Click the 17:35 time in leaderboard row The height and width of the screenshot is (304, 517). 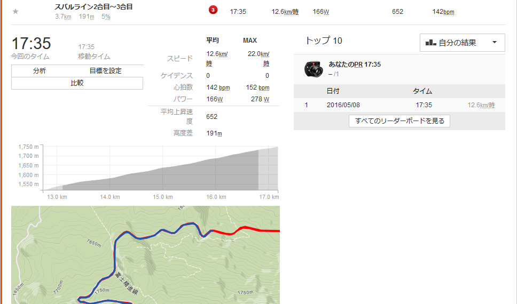click(424, 105)
